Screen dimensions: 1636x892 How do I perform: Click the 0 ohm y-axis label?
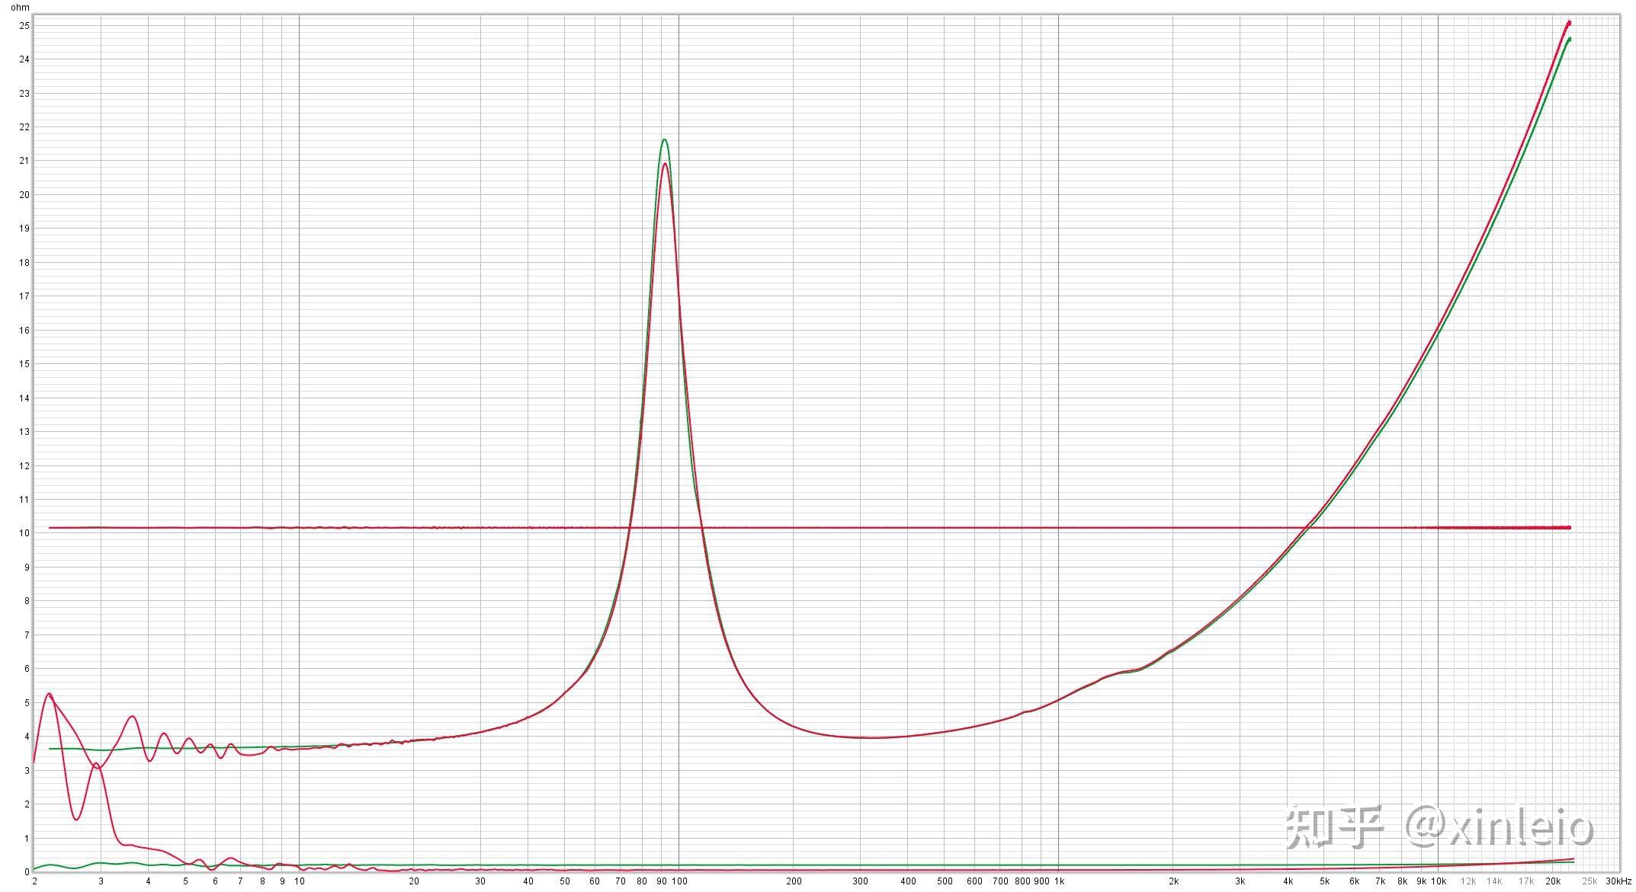point(27,872)
